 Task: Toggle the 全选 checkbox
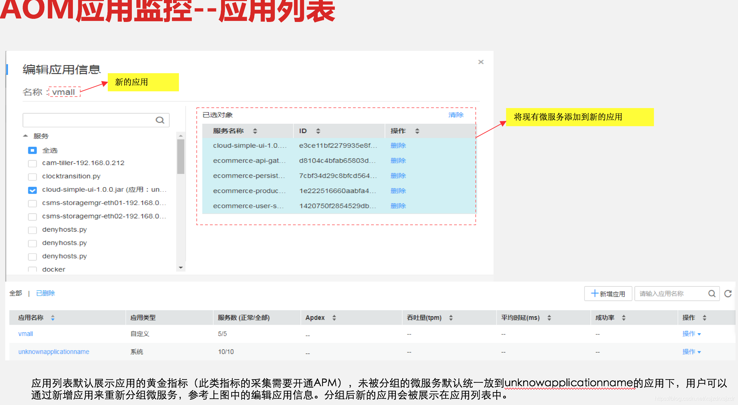[x=32, y=151]
